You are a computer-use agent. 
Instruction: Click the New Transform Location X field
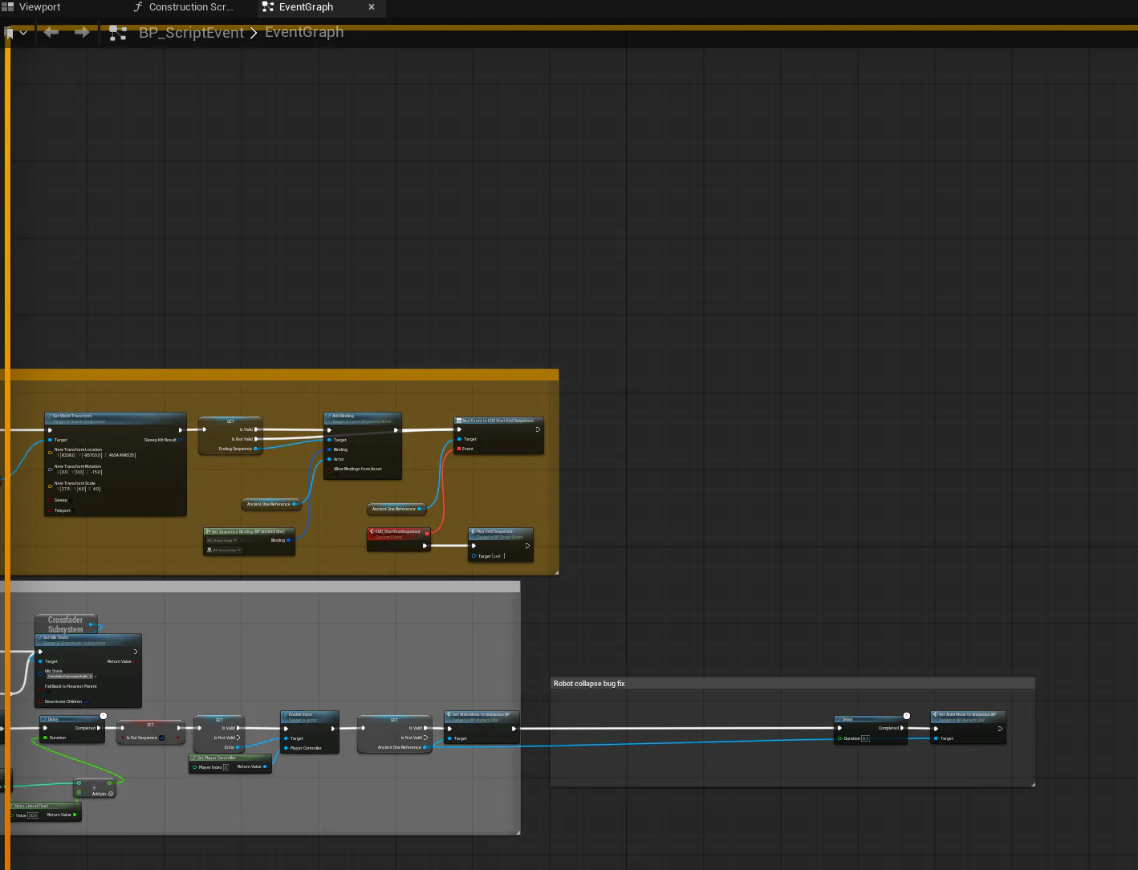68,455
